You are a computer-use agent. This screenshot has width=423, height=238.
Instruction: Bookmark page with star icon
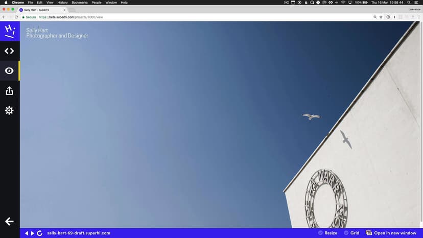click(x=381, y=17)
